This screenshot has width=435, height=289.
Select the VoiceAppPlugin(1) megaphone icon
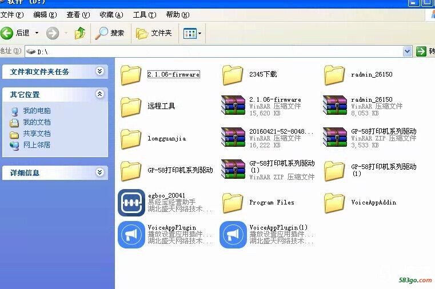(233, 234)
